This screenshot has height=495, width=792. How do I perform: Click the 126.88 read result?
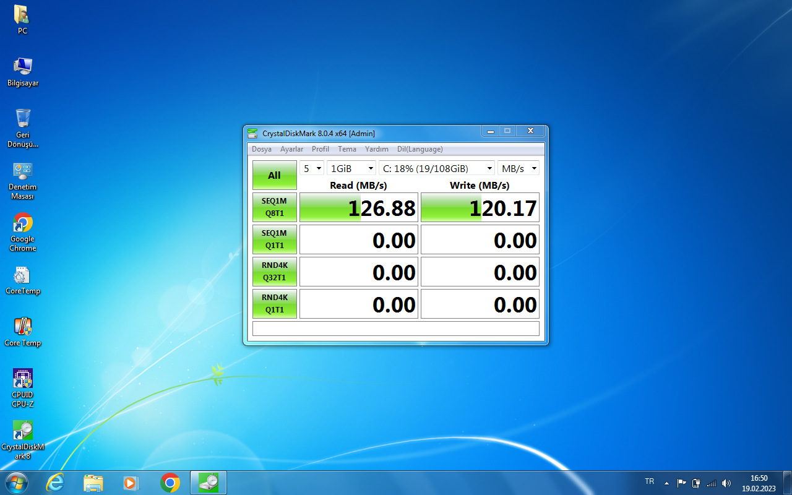[x=359, y=207]
